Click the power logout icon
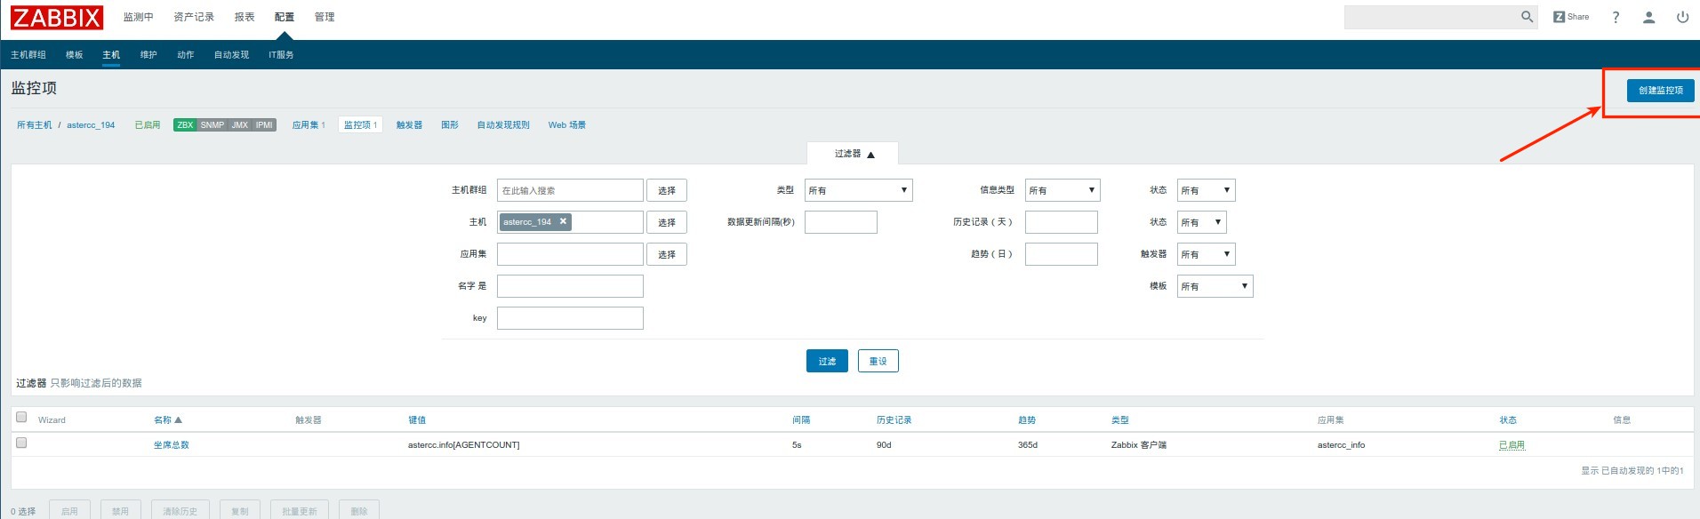1700x519 pixels. [1682, 17]
